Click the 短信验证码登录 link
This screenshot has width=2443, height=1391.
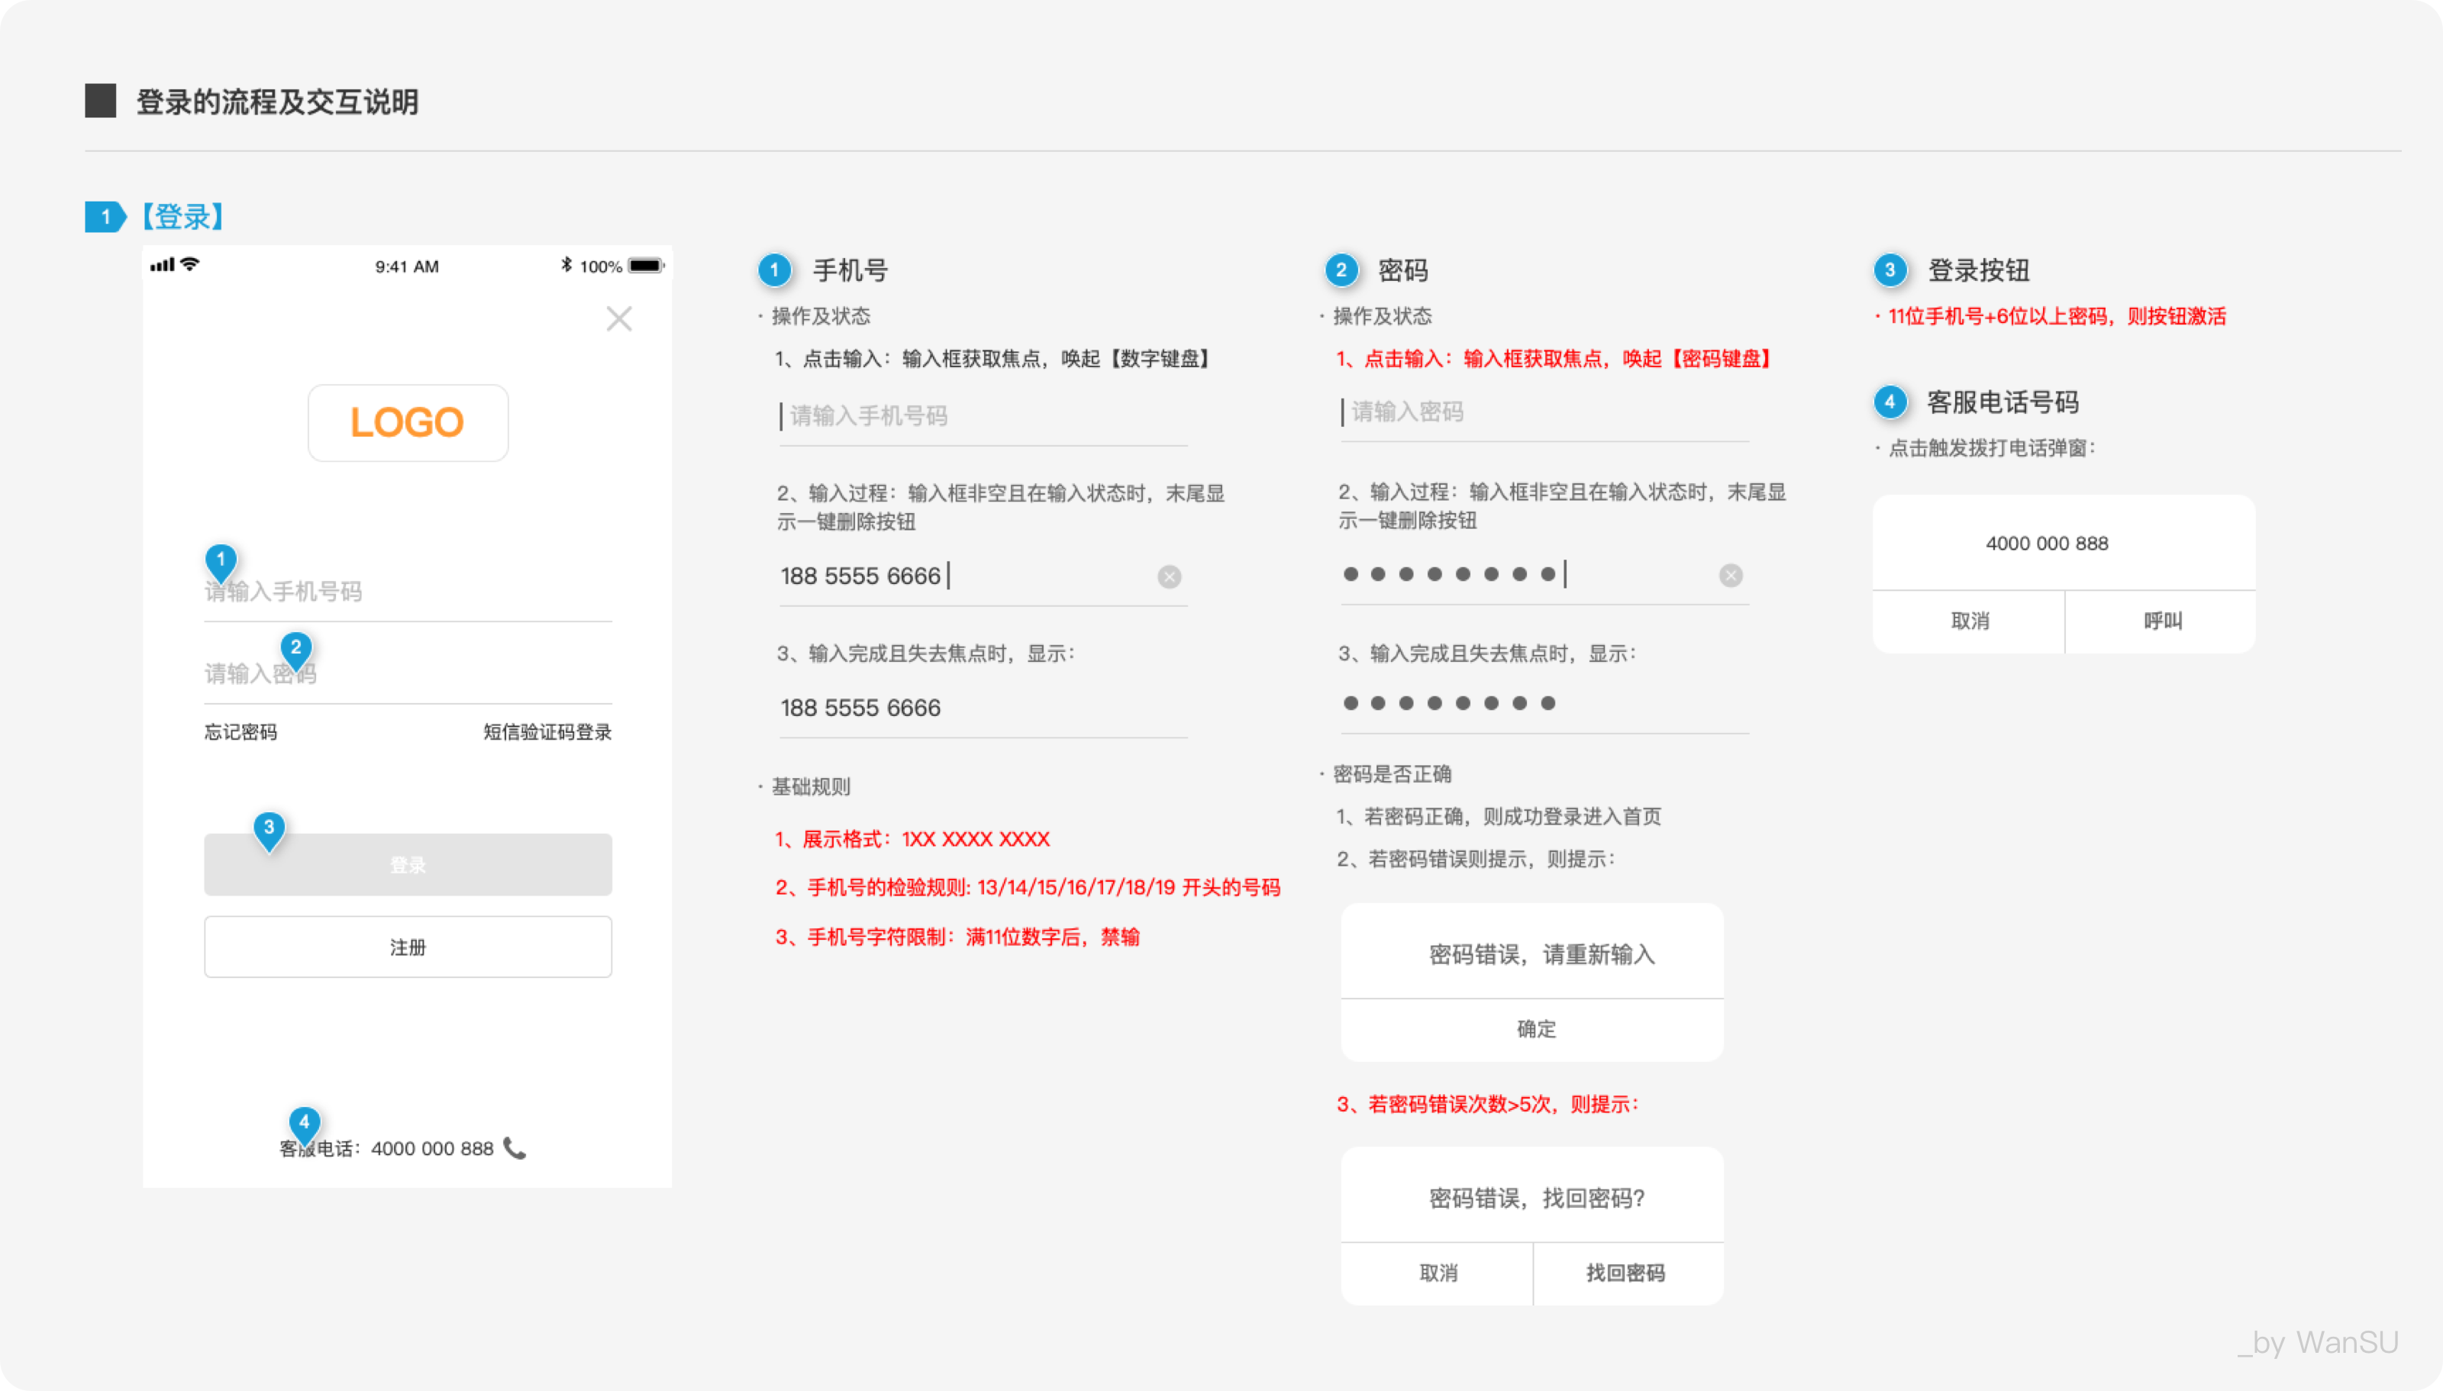pyautogui.click(x=547, y=732)
